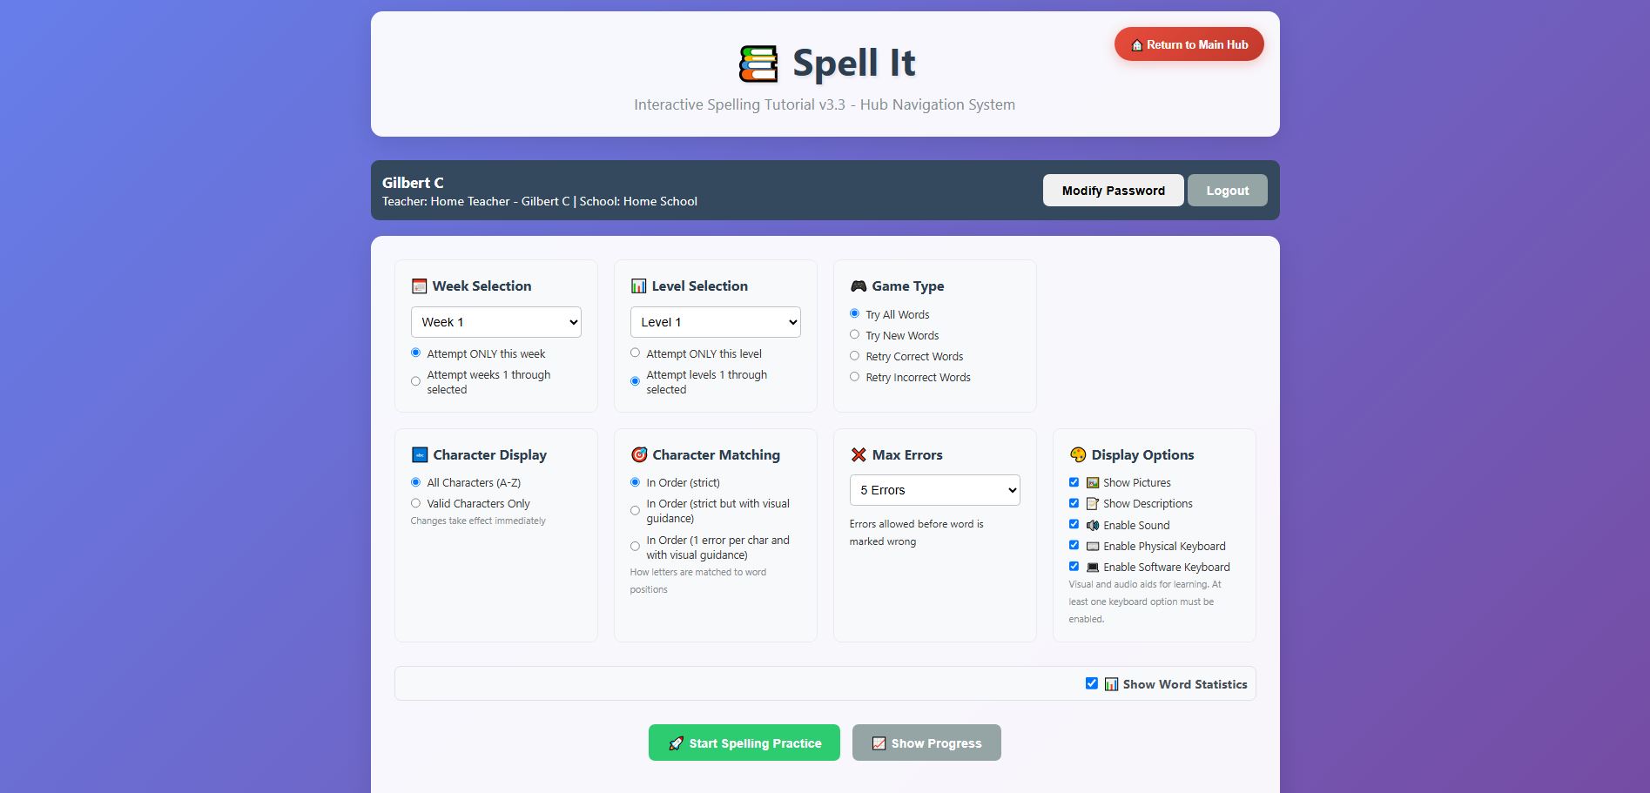Click the Modify Password button
The height and width of the screenshot is (793, 1650).
point(1113,191)
